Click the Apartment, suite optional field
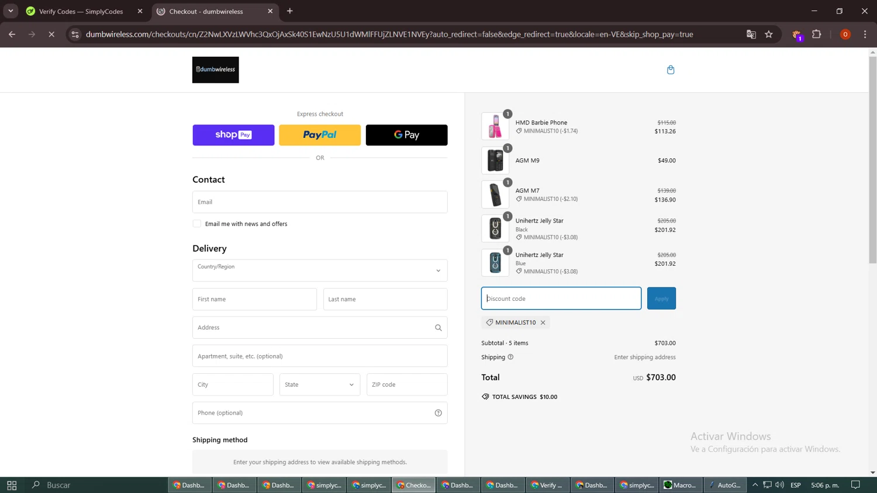Image resolution: width=877 pixels, height=493 pixels. coord(320,356)
